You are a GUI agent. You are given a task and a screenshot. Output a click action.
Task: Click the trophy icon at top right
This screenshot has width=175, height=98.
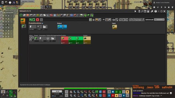click(x=172, y=7)
